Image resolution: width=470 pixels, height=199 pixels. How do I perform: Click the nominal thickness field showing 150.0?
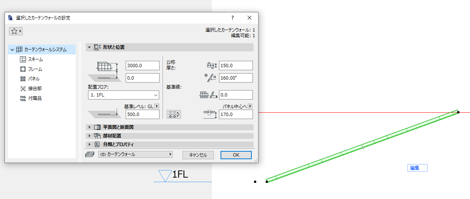pos(236,65)
